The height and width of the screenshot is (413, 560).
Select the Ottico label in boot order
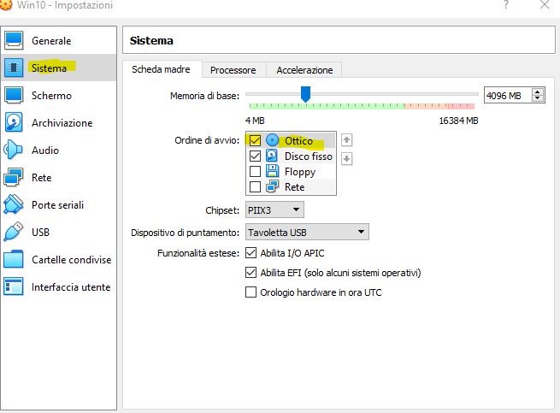(298, 141)
